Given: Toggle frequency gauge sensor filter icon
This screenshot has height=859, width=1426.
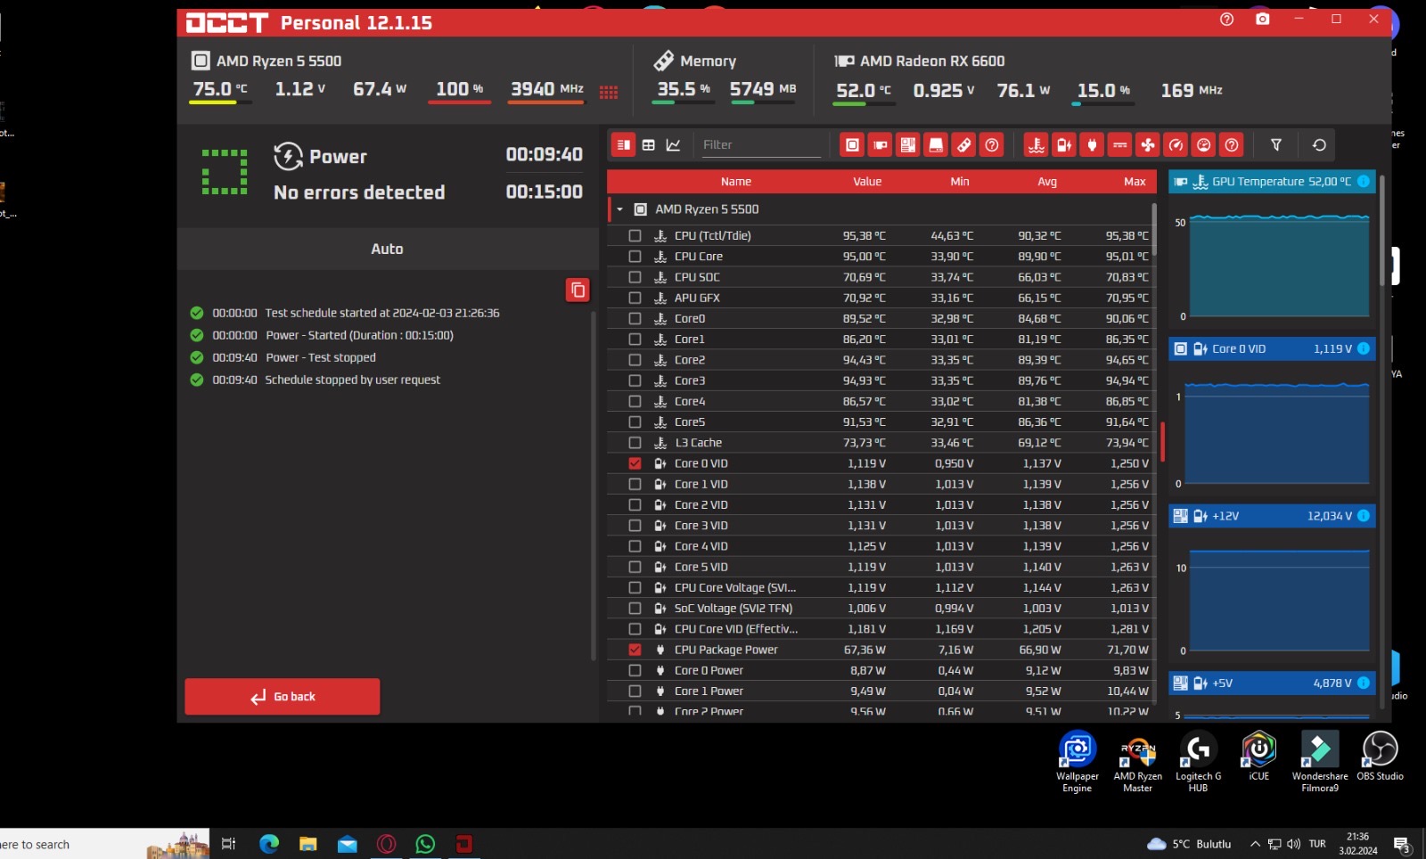Looking at the screenshot, I should coord(1176,145).
